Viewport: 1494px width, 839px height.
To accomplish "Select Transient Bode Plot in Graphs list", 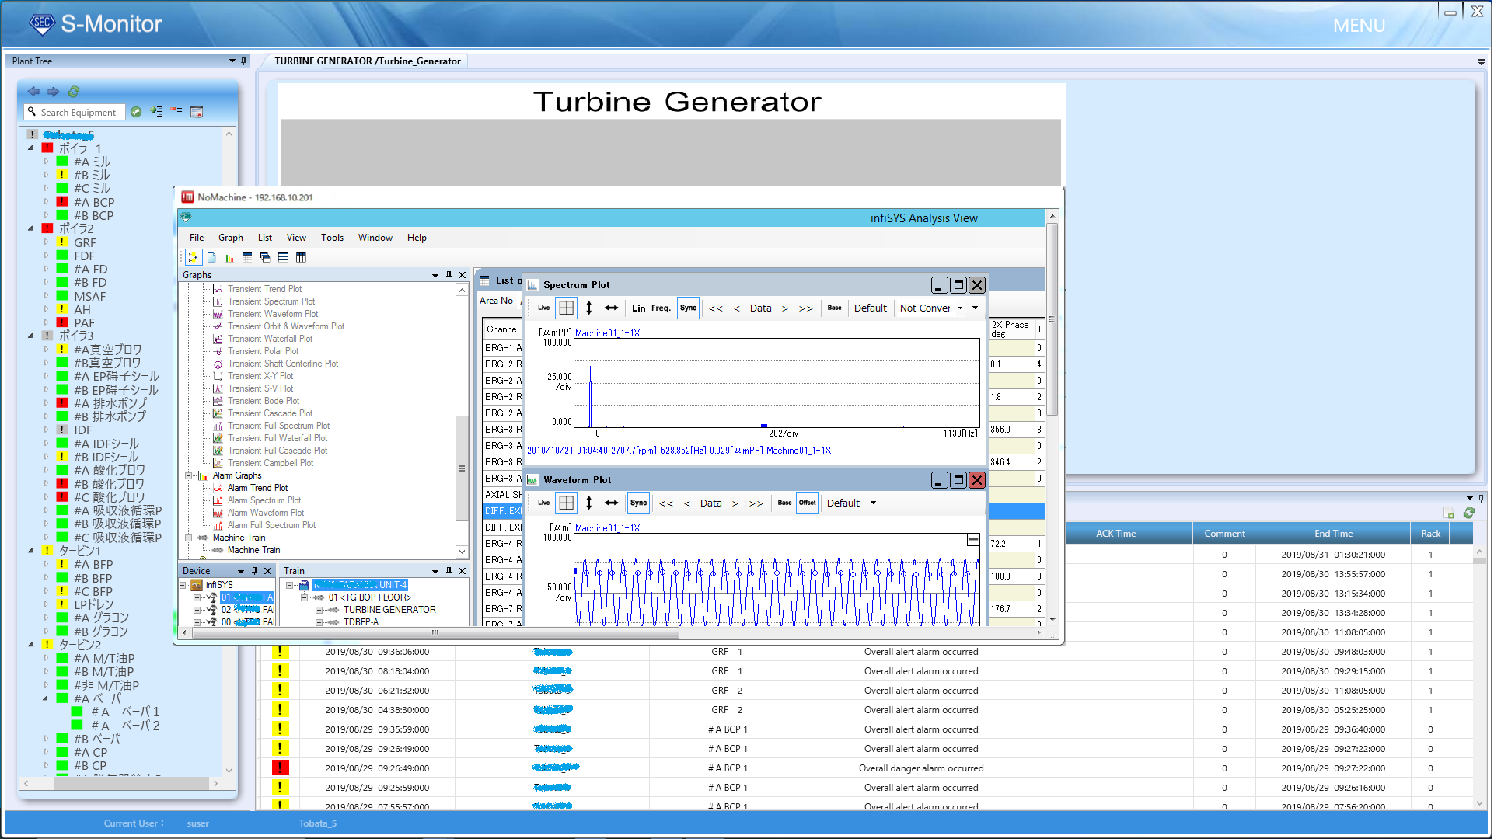I will click(263, 401).
